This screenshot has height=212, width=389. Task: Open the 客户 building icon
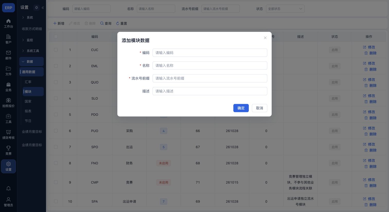(x=8, y=37)
